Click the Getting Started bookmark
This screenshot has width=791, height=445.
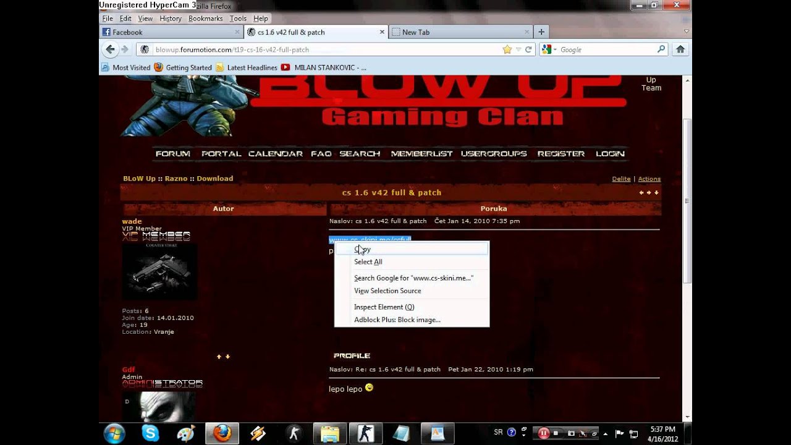click(x=183, y=67)
